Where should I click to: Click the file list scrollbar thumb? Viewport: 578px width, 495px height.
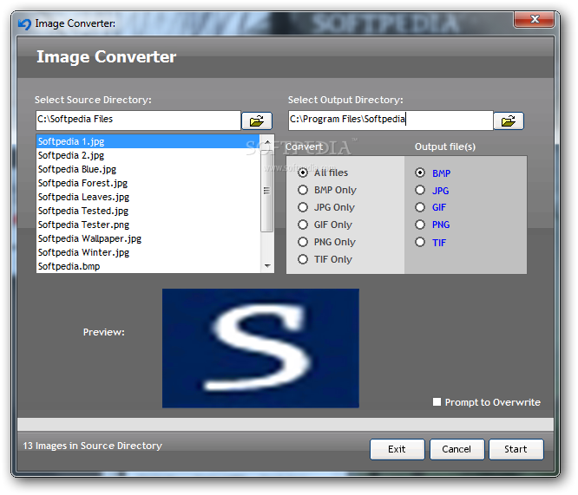pos(267,191)
